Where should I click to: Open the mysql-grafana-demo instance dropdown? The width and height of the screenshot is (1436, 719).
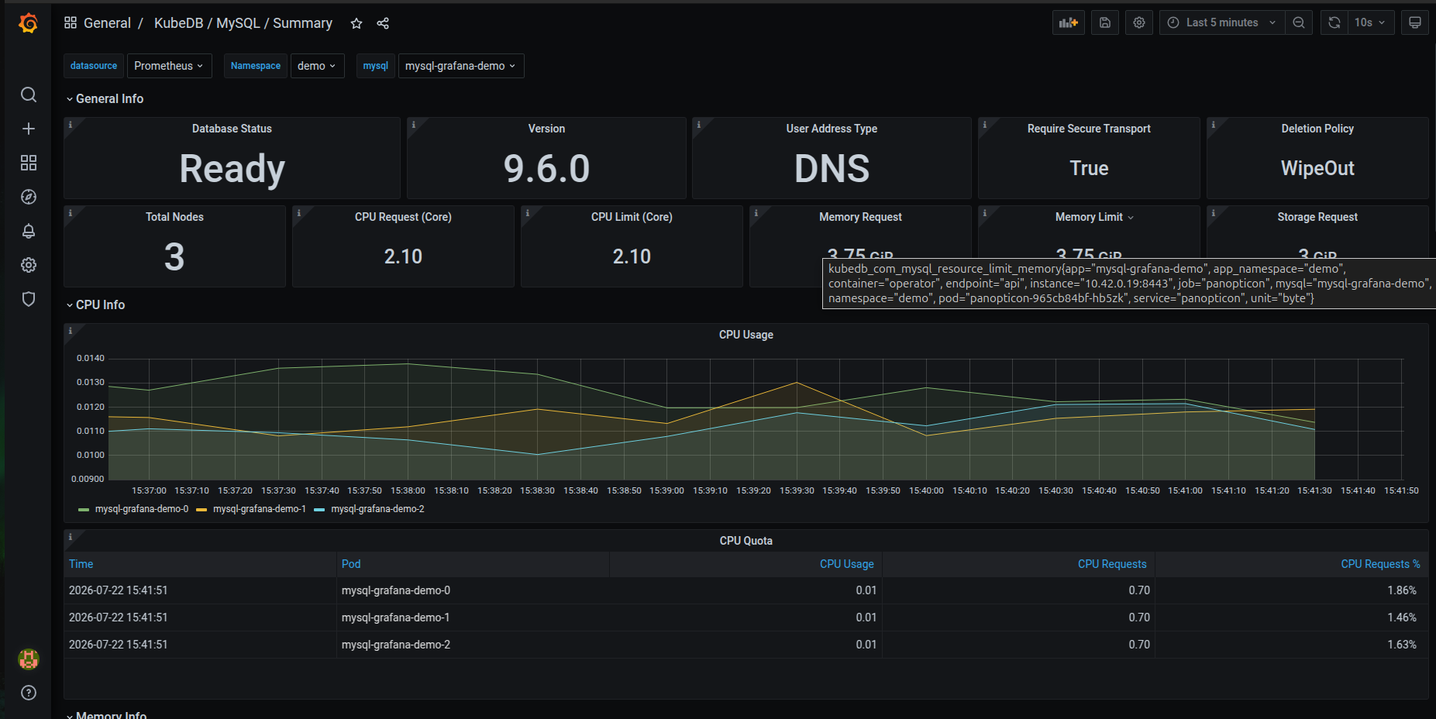point(460,66)
